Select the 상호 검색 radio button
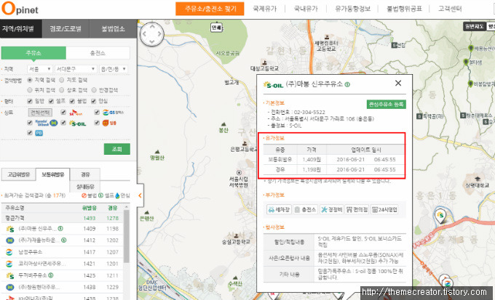 [x=62, y=90]
